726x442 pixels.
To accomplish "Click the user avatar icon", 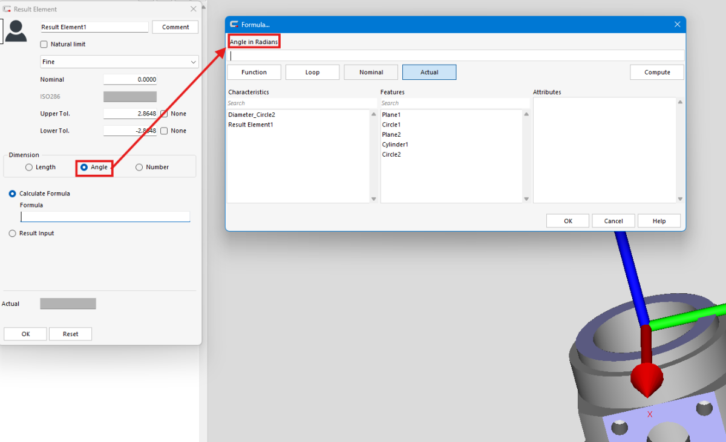I will click(x=16, y=30).
